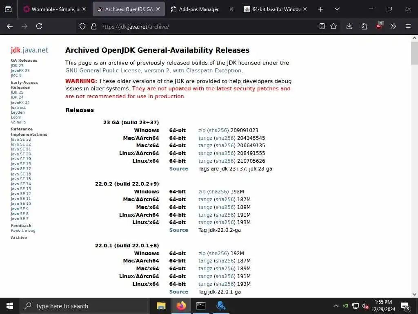Open the uBlock Origin extension icon
The width and height of the screenshot is (418, 314).
[x=379, y=26]
